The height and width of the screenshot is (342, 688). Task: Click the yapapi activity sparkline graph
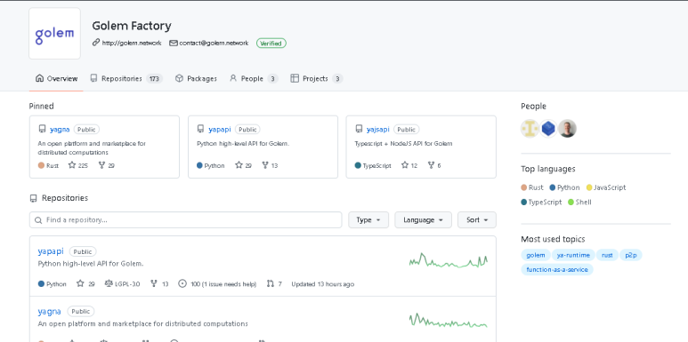[x=448, y=260]
